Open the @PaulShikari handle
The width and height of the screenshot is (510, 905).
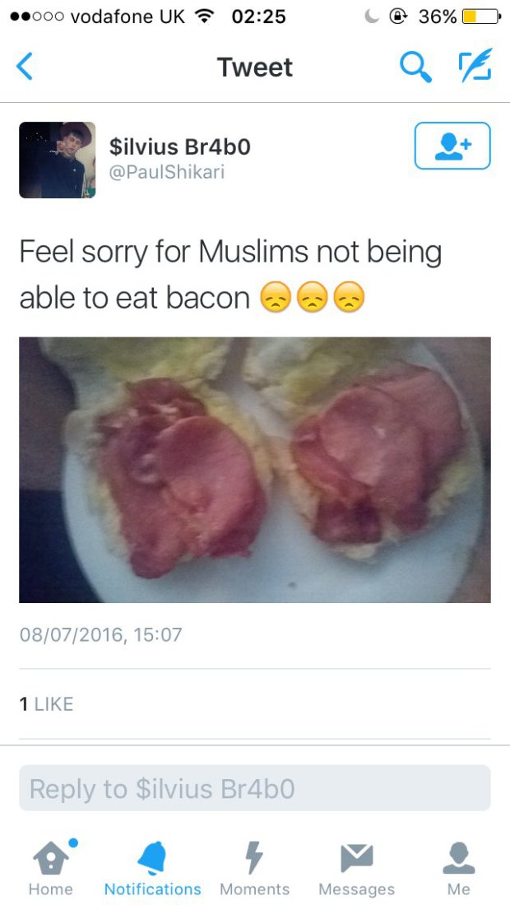coord(167,173)
